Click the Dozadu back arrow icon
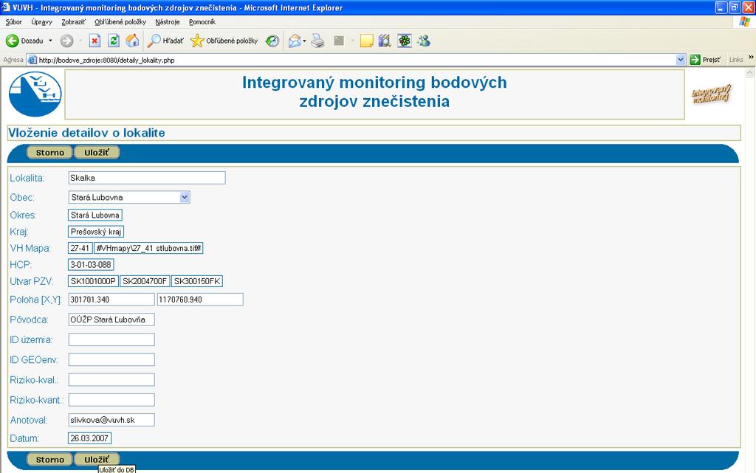Screen dimensions: 756x473 (x=12, y=41)
